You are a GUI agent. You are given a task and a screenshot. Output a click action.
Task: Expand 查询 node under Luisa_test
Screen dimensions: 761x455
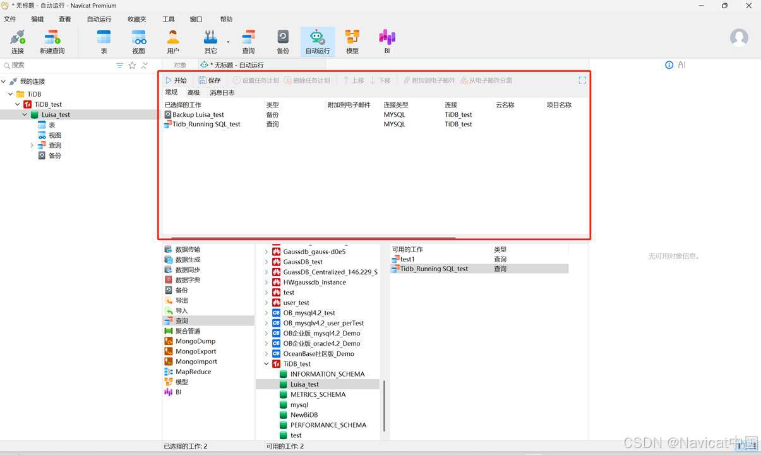[x=32, y=145]
